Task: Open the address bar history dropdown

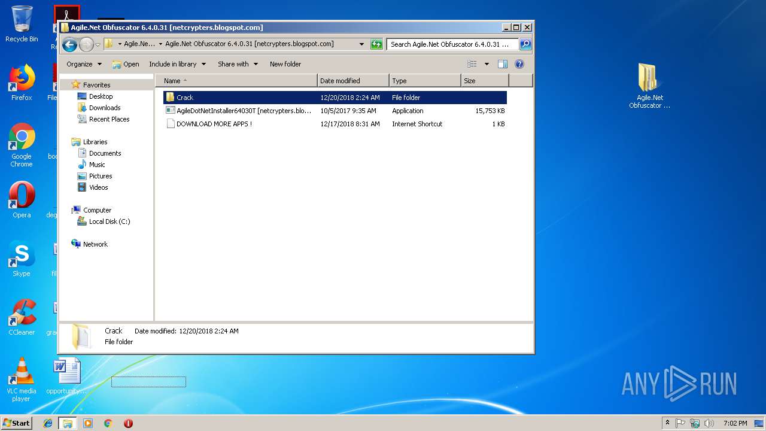Action: tap(361, 44)
